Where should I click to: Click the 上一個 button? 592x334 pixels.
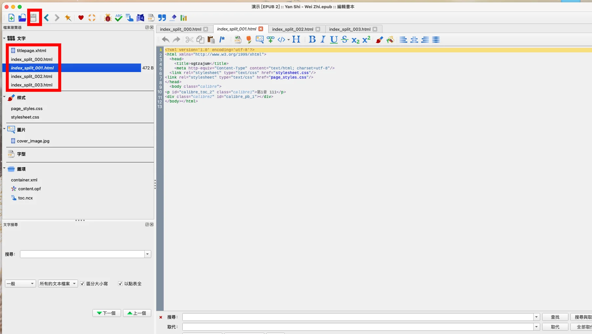coord(137,313)
